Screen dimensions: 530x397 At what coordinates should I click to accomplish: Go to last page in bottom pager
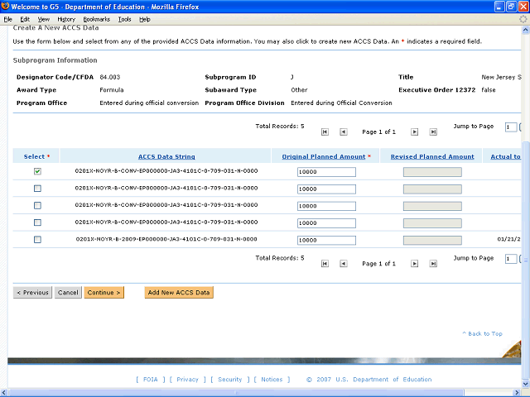(x=433, y=264)
